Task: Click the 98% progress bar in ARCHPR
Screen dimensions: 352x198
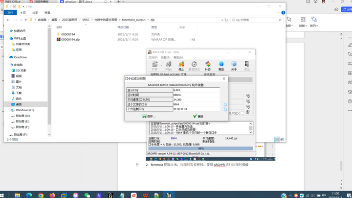Action: 200,148
